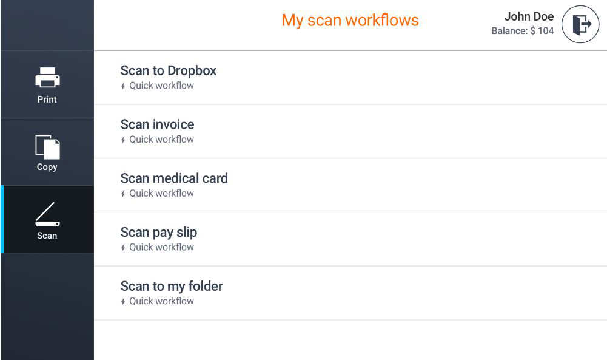This screenshot has width=607, height=360.
Task: Open the Scan to my folder workflow
Action: point(172,286)
